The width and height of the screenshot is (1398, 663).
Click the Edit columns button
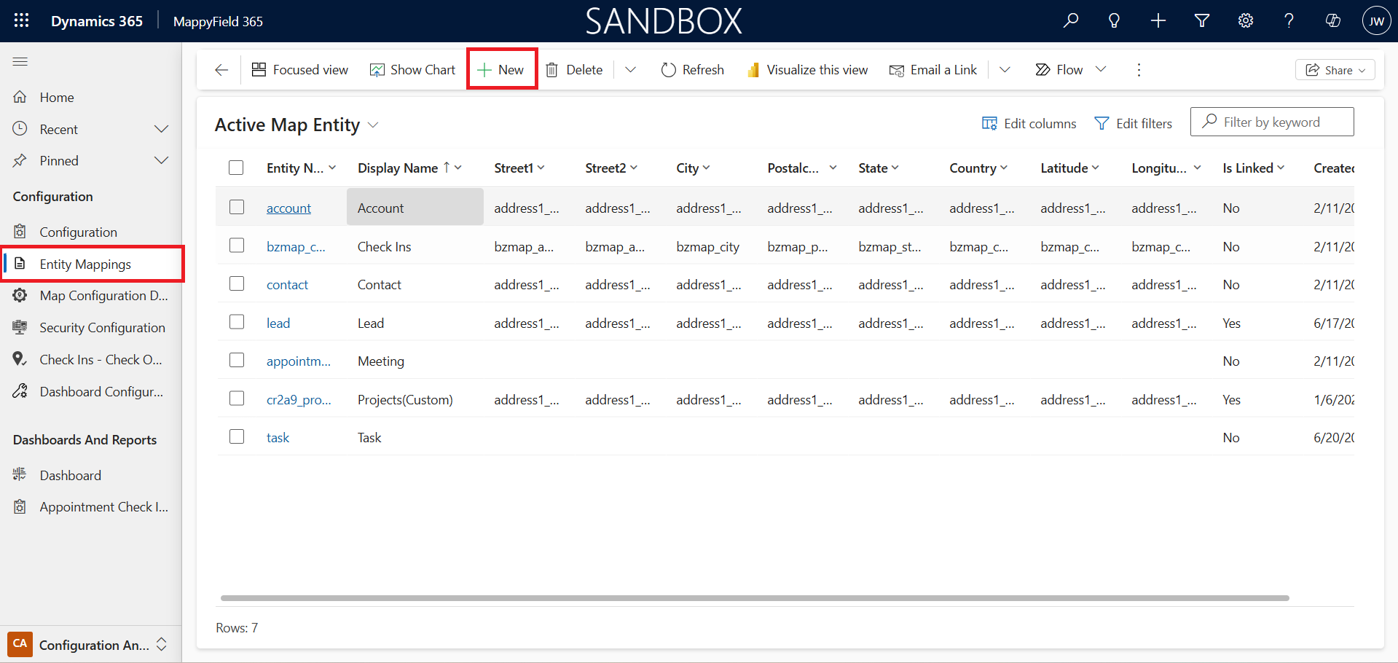point(1029,124)
